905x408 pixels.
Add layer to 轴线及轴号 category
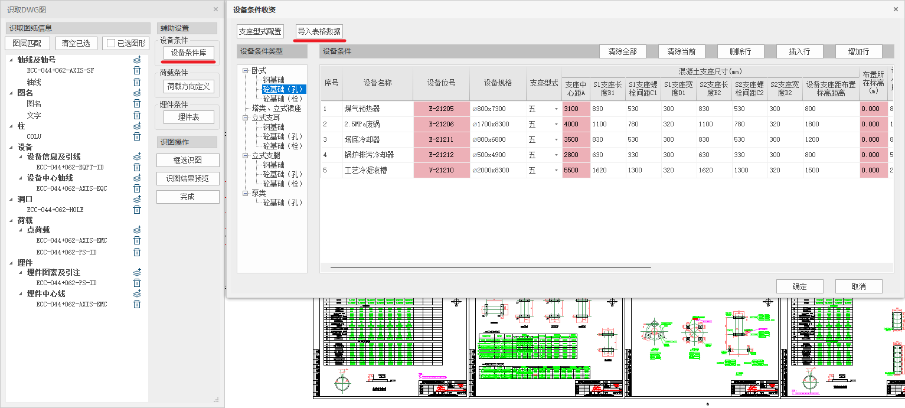137,60
